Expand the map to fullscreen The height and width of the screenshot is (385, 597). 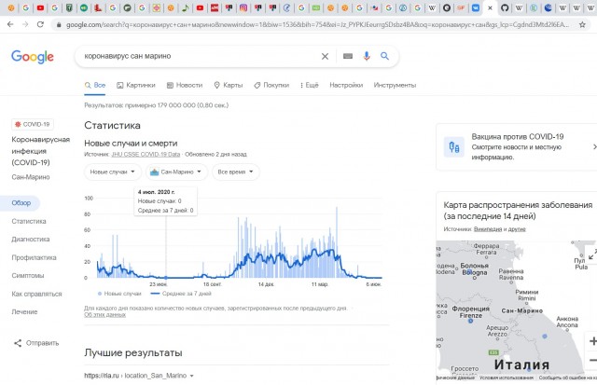[592, 254]
